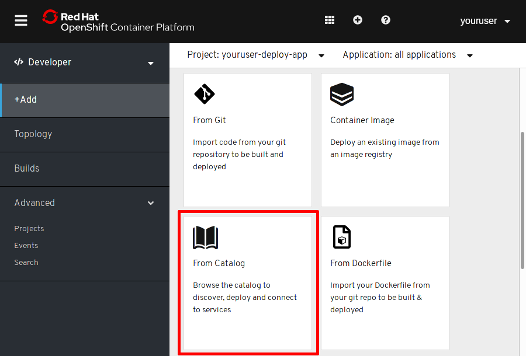This screenshot has height=356, width=526.
Task: Click 'Import code from your git repository' text
Action: pos(239,155)
